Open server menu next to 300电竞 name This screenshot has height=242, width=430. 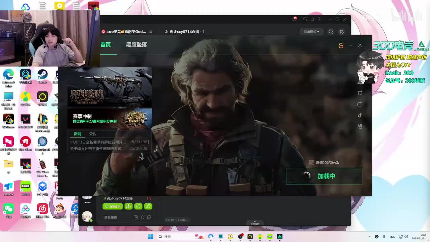coord(151,32)
